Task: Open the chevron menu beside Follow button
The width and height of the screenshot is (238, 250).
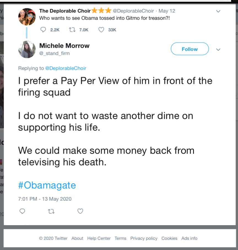Action: click(x=218, y=50)
